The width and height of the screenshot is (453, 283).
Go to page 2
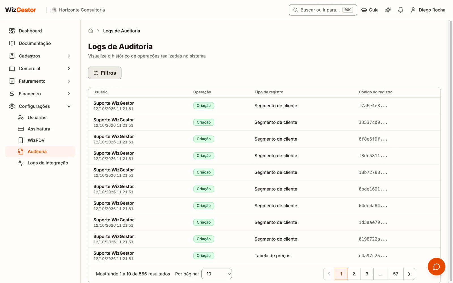point(354,274)
